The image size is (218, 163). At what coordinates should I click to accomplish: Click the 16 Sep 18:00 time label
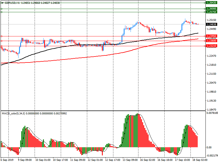tap(165, 160)
